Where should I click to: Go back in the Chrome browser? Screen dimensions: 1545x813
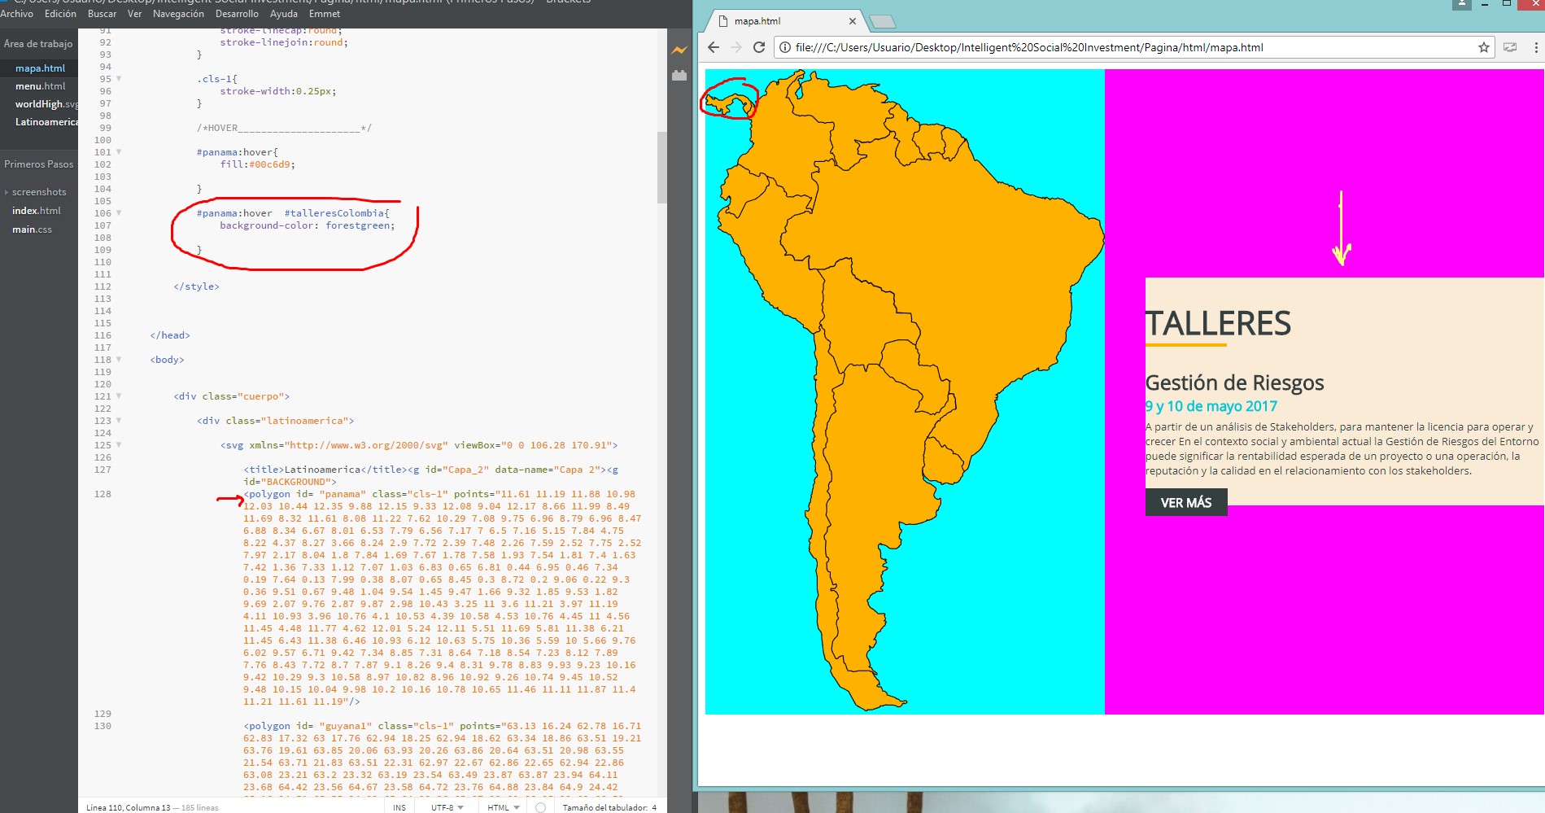tap(714, 47)
